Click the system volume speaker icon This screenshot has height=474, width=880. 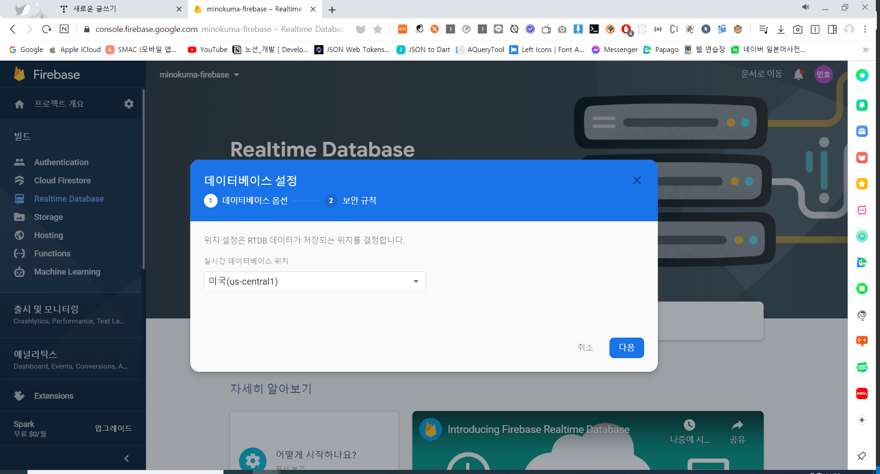click(806, 7)
